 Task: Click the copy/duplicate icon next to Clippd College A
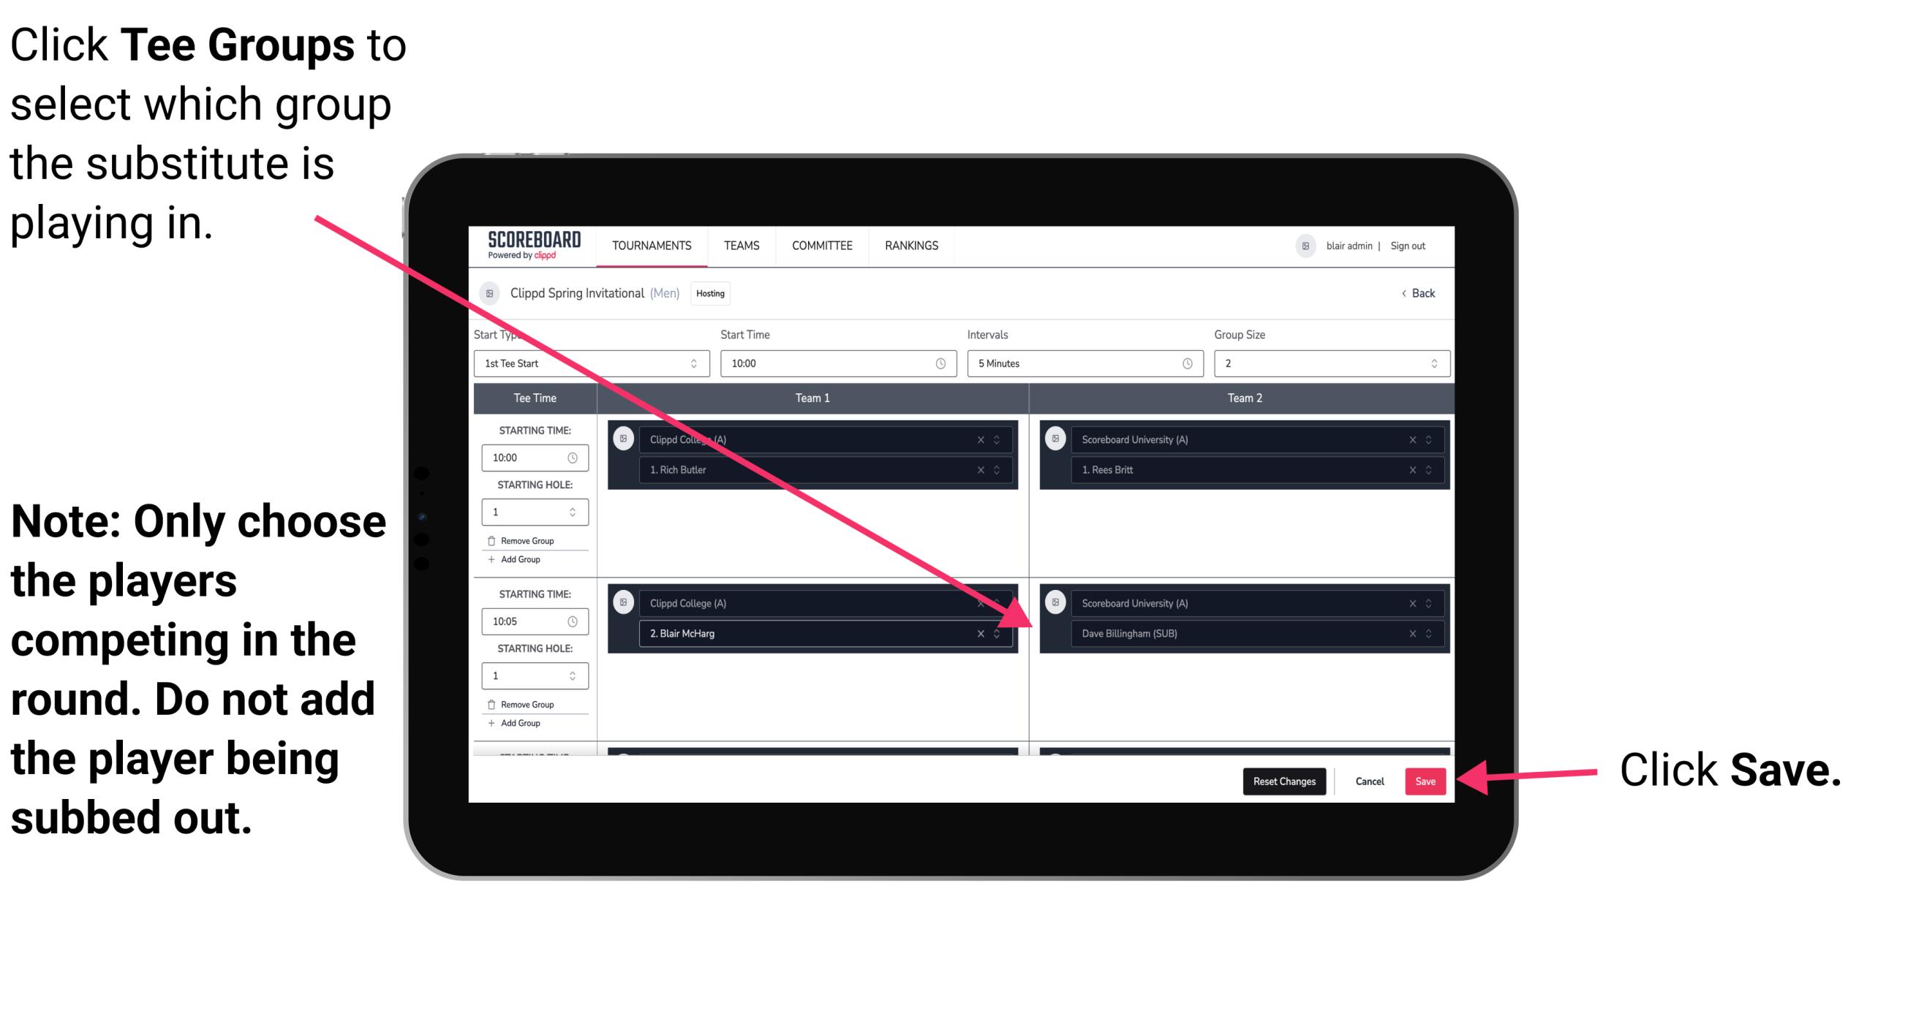point(622,439)
